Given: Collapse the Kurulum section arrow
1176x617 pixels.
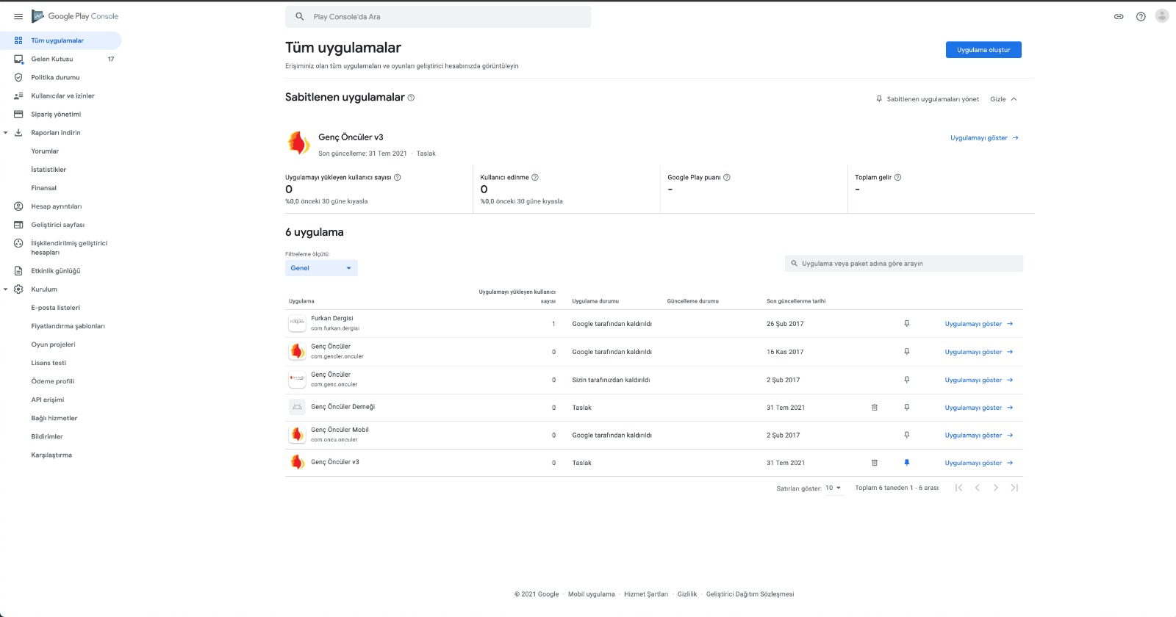Looking at the screenshot, I should click(6, 289).
